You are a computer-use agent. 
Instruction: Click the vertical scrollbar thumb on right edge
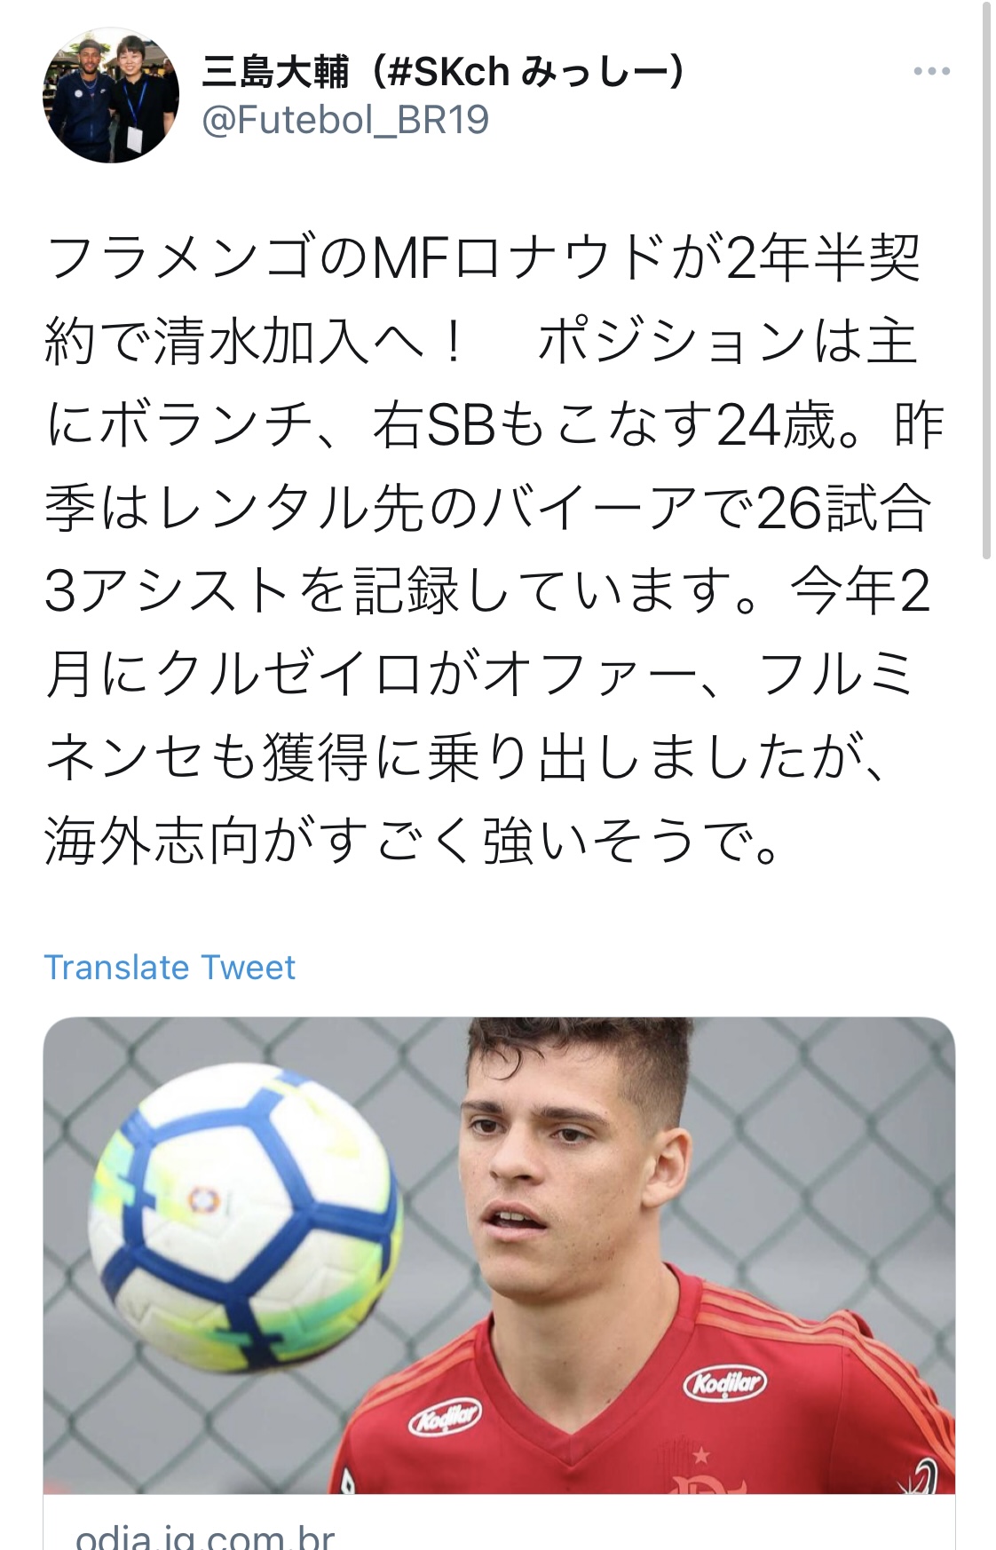coord(985,284)
